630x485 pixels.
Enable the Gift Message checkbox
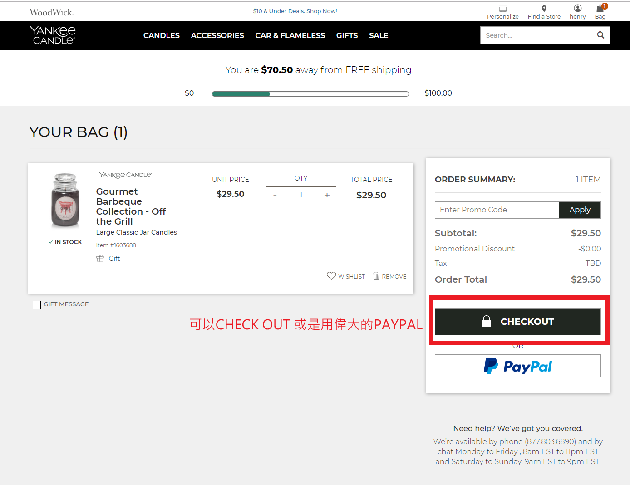tap(37, 304)
